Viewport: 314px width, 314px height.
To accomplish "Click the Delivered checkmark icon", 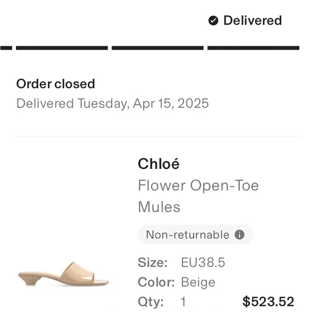I will (213, 21).
